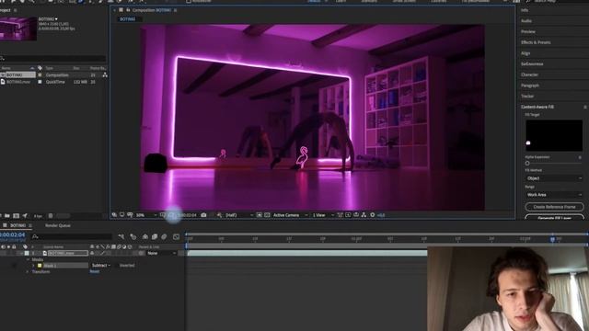589x331 pixels.
Task: Open layer 1 Parent None dropdown
Action: pos(162,254)
